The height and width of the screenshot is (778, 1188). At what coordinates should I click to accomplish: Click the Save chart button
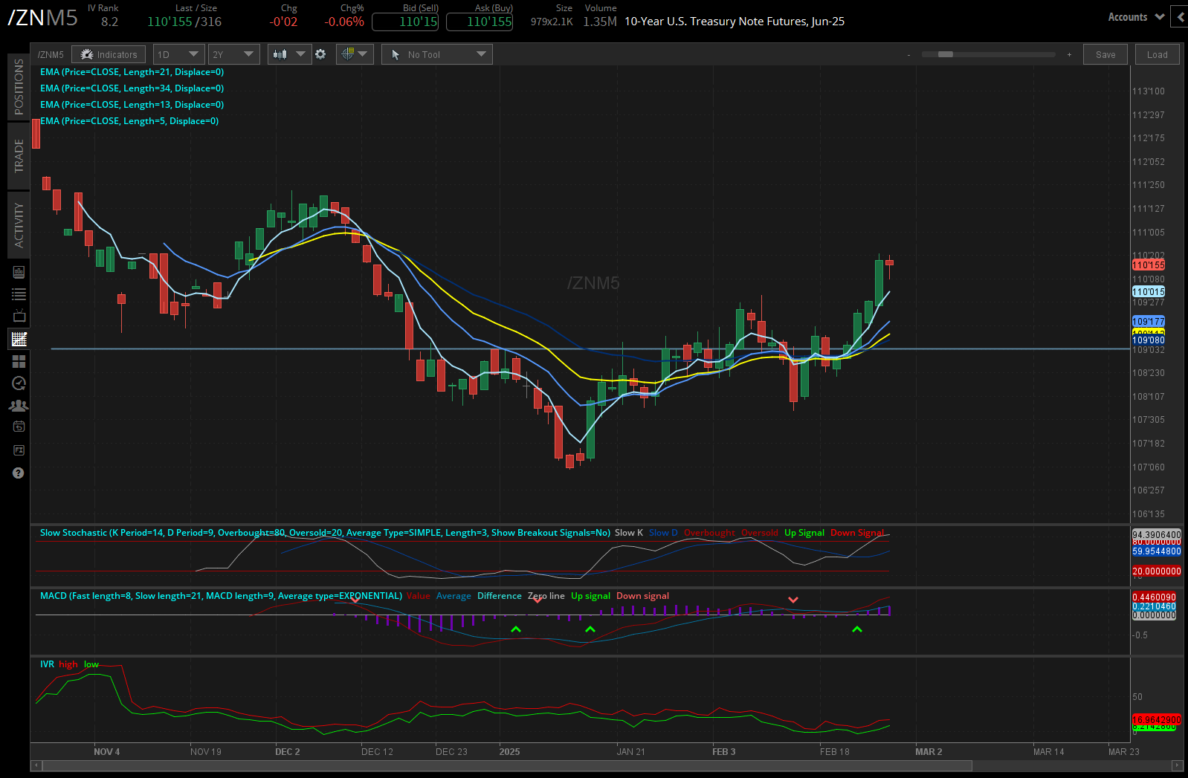1105,54
